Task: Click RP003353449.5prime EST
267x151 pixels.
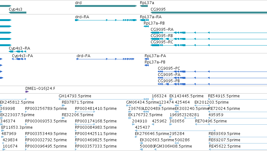Action: pos(26,137)
